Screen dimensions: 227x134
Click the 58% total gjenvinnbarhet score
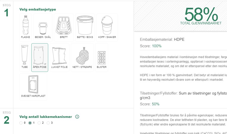pos(201,15)
